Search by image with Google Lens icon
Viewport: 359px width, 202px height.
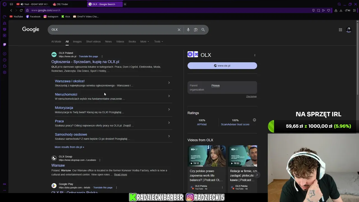(196, 30)
